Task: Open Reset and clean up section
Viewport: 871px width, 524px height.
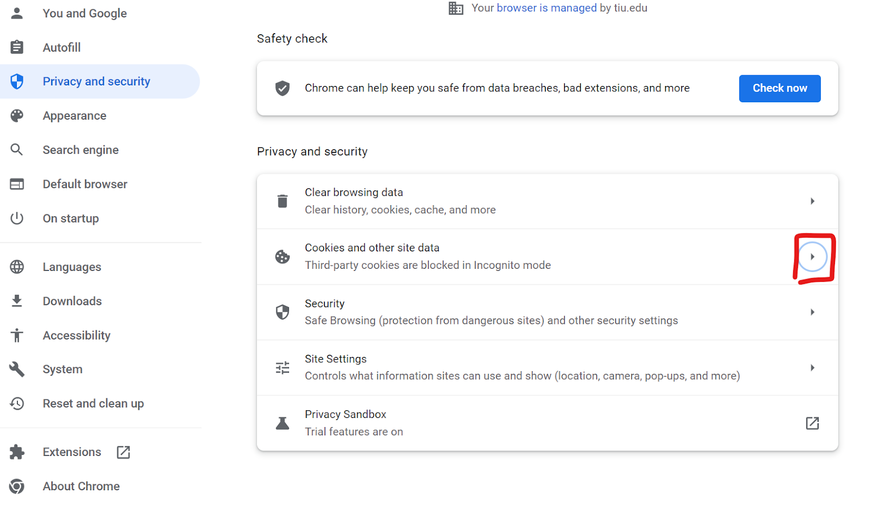Action: [x=93, y=403]
